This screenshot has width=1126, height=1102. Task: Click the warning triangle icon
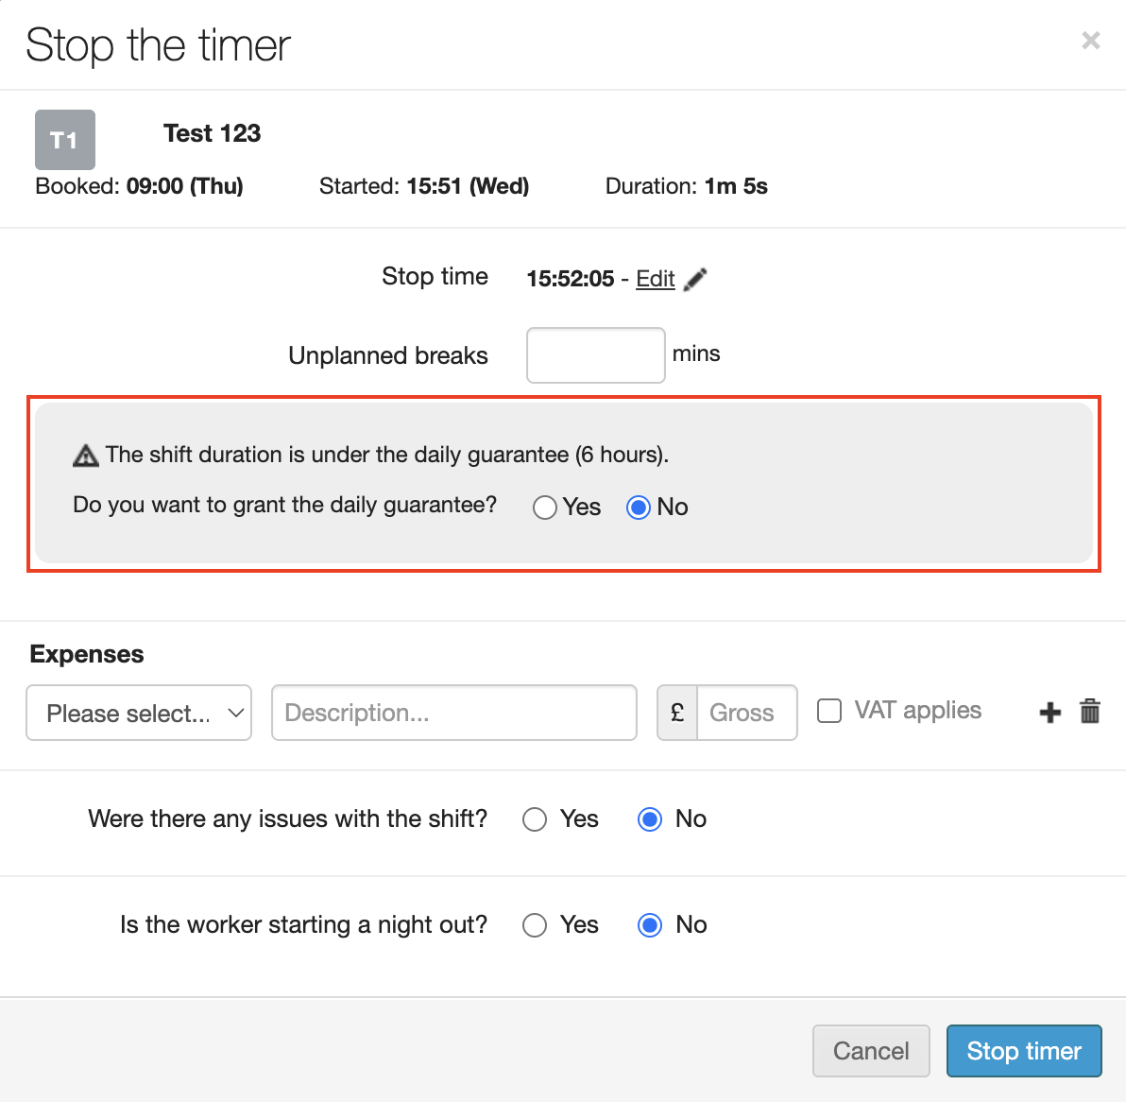pyautogui.click(x=86, y=456)
